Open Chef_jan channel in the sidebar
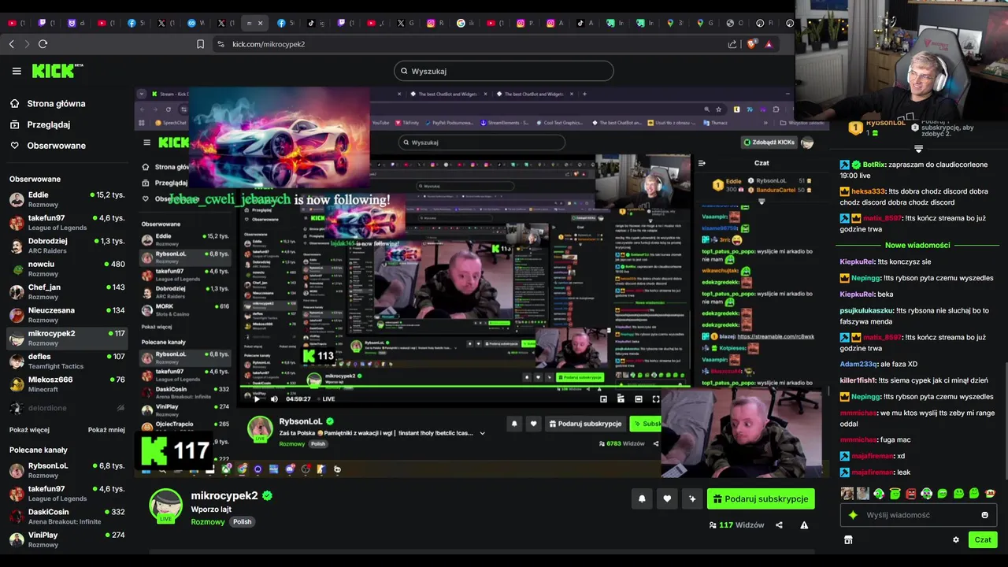1008x567 pixels. pyautogui.click(x=67, y=291)
